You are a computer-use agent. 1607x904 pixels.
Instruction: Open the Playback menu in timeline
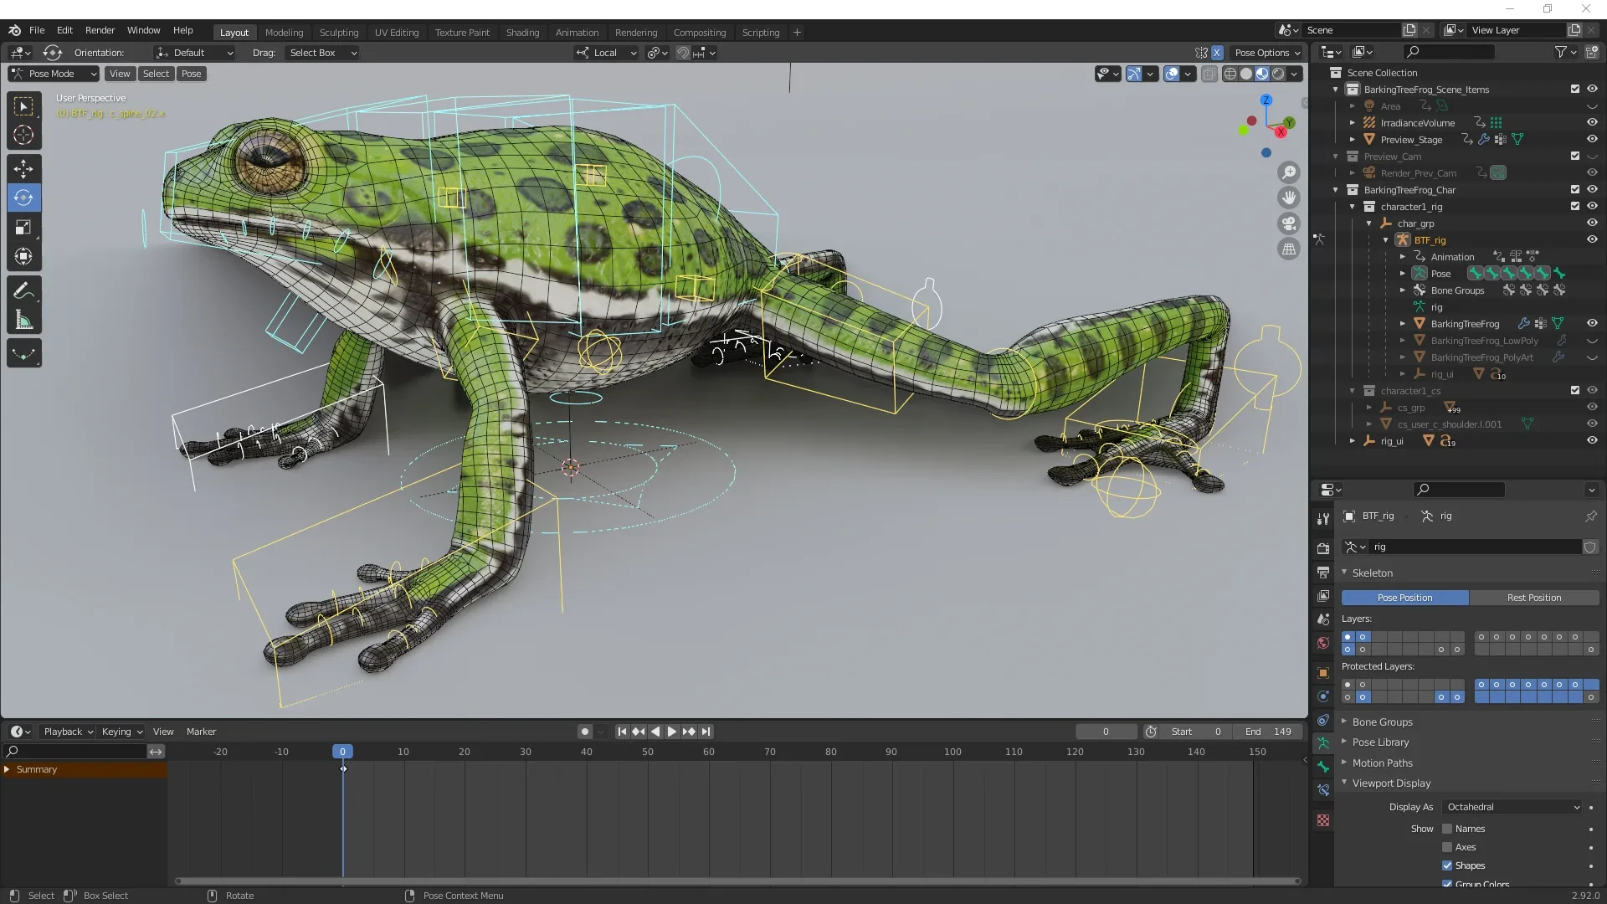click(x=64, y=731)
